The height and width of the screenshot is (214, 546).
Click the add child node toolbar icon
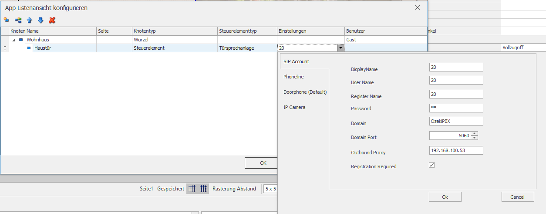(x=18, y=20)
